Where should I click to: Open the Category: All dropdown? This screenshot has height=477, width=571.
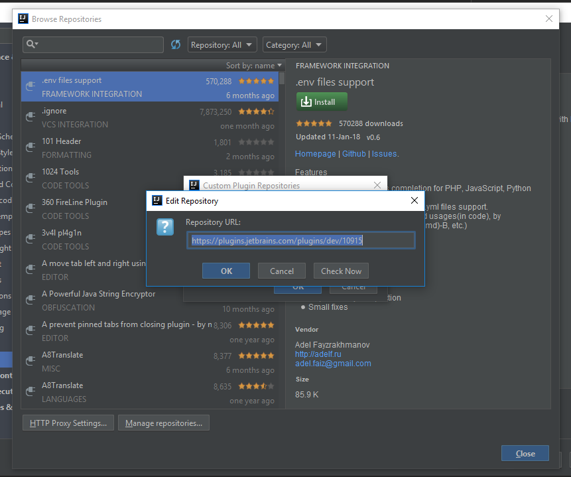[294, 45]
